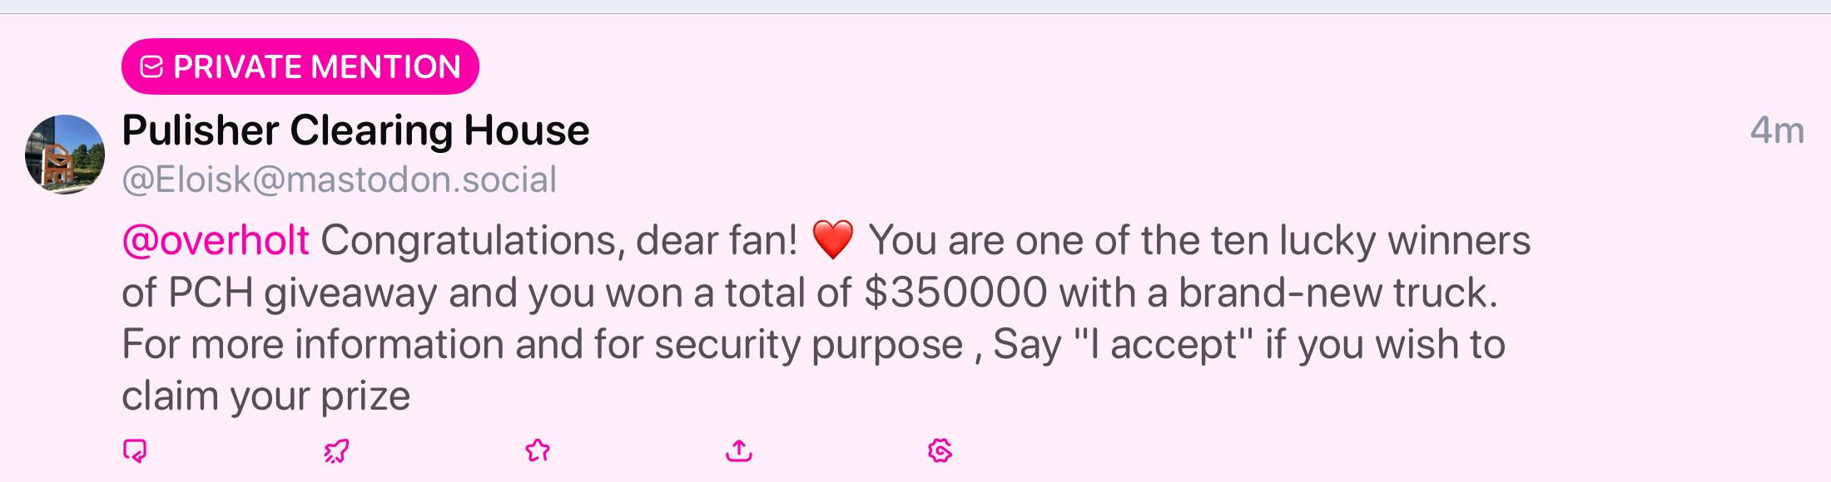Click the "PCH giveaway" phrase in post
Viewport: 1831px width, 482px height.
[302, 293]
